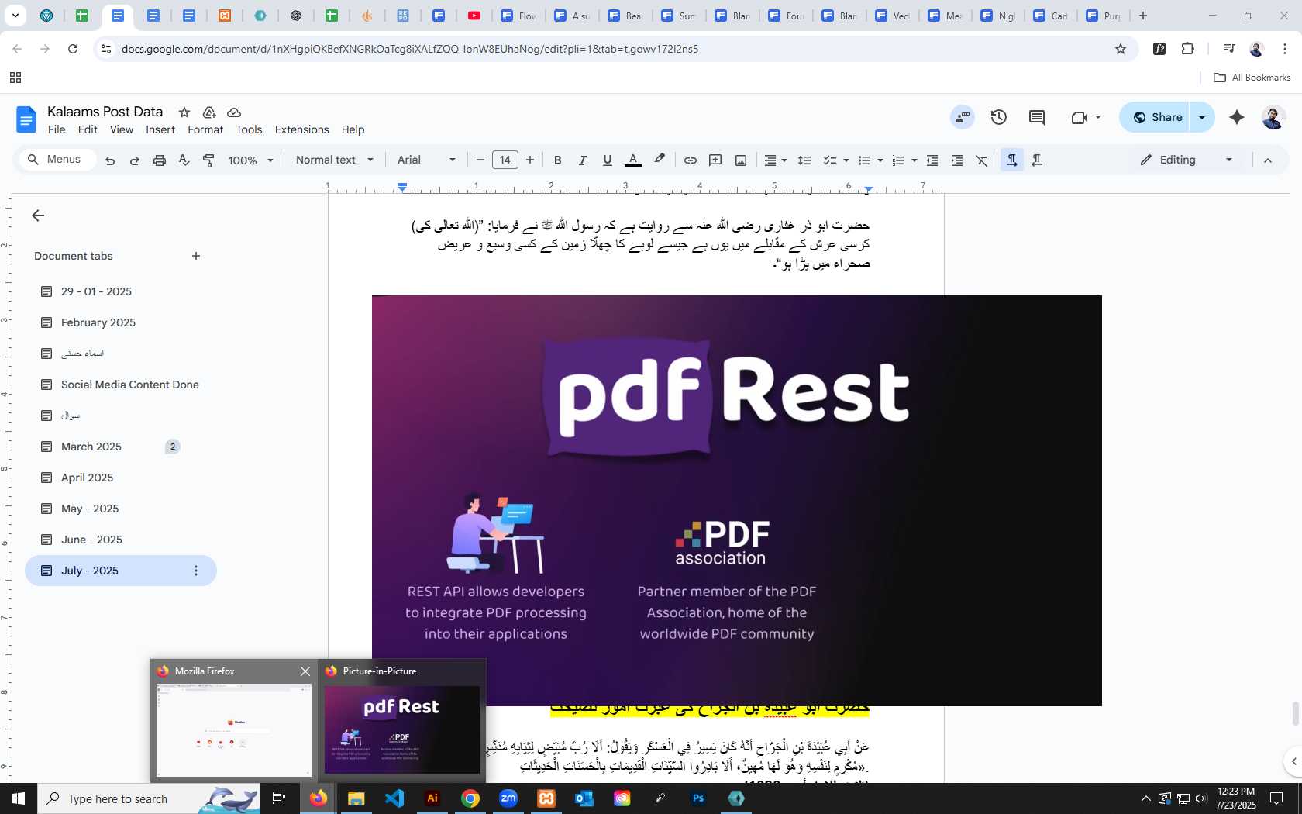Viewport: 1302px width, 814px height.
Task: Open the Insert menu
Action: click(160, 129)
